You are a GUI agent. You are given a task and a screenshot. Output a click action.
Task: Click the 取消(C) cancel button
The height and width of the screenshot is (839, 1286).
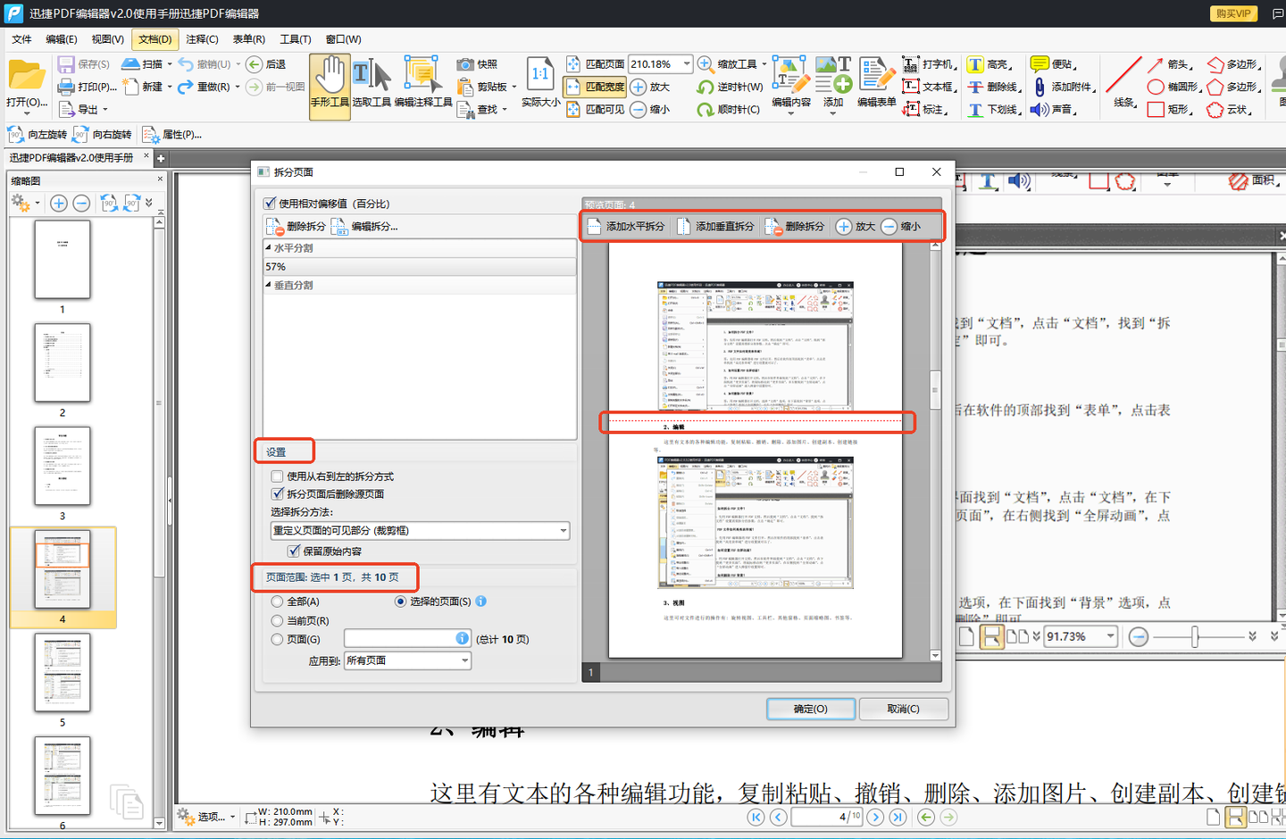pyautogui.click(x=903, y=709)
